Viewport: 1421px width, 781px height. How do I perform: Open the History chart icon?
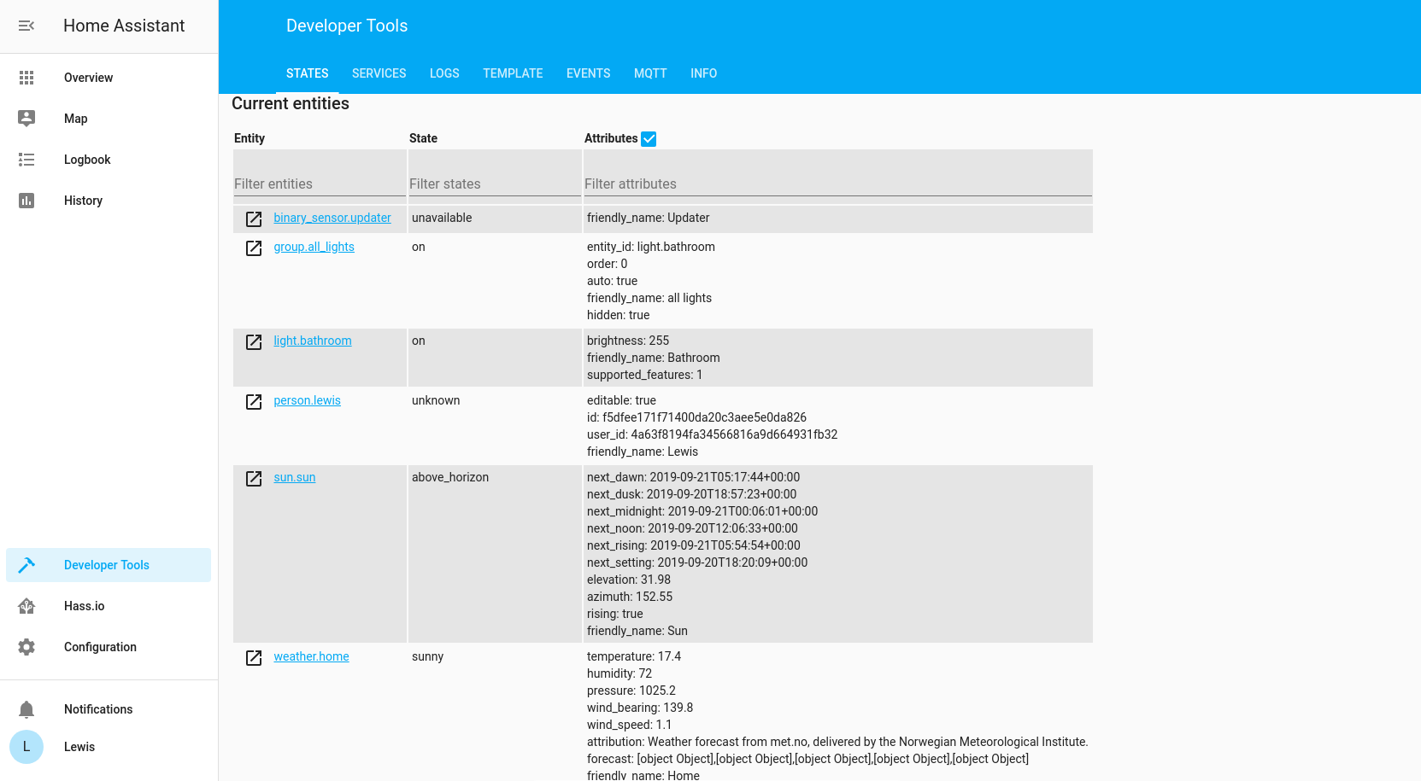(26, 201)
